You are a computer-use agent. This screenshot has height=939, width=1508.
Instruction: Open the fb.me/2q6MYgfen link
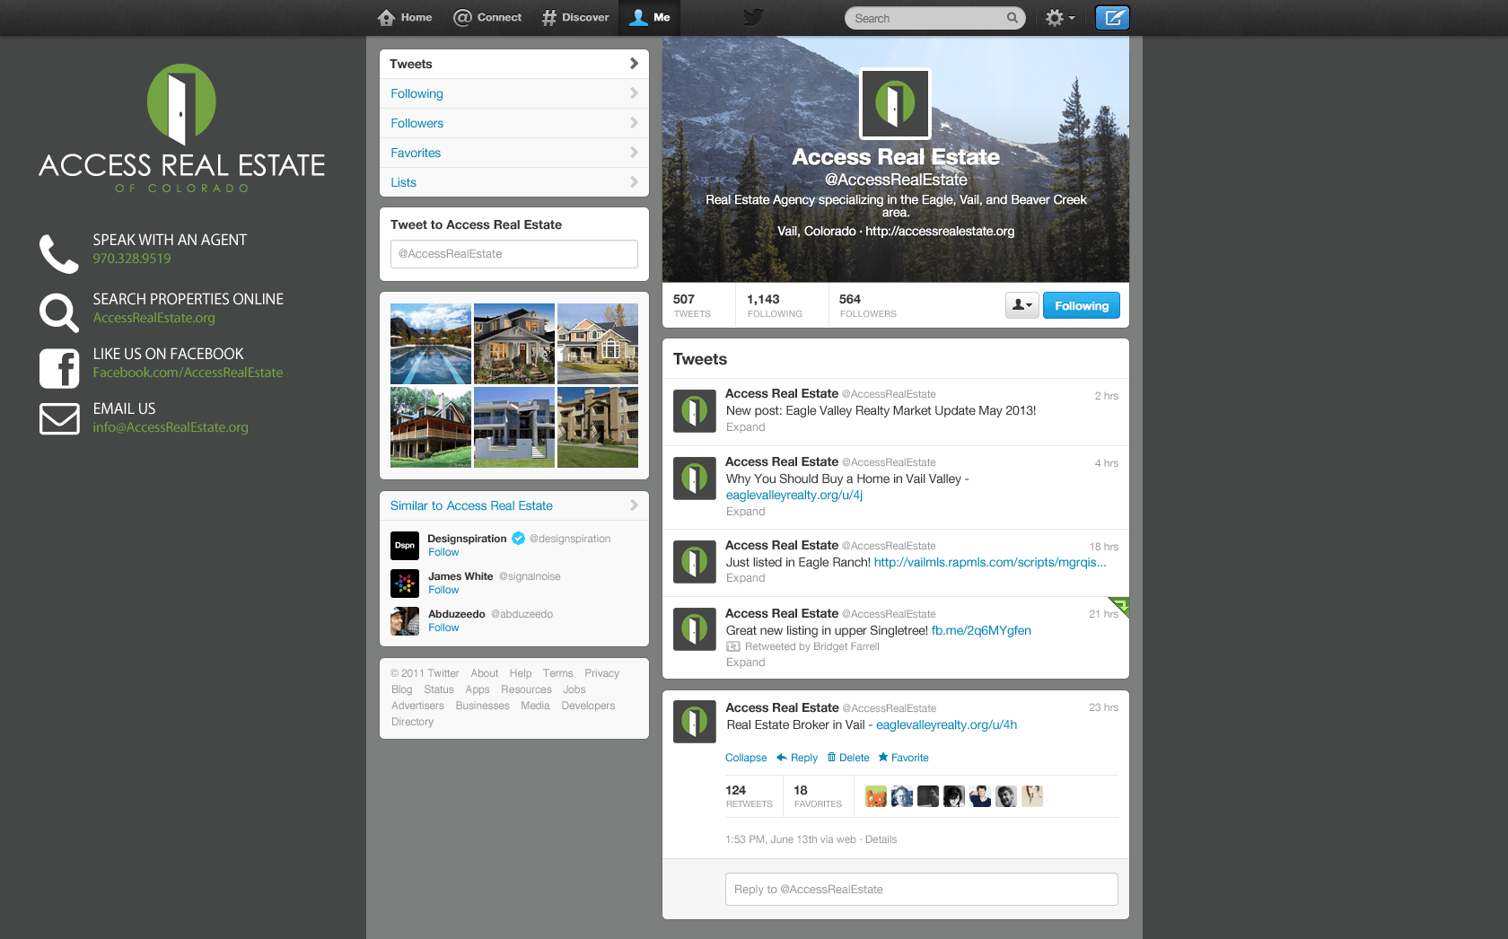coord(981,630)
